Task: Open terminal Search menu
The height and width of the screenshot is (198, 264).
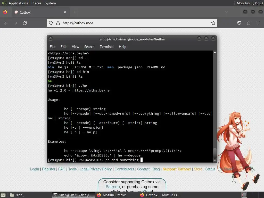Action: pyautogui.click(x=89, y=47)
